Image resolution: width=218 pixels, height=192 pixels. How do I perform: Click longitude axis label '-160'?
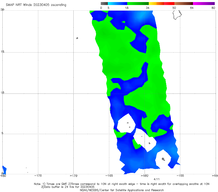click(x=145, y=175)
